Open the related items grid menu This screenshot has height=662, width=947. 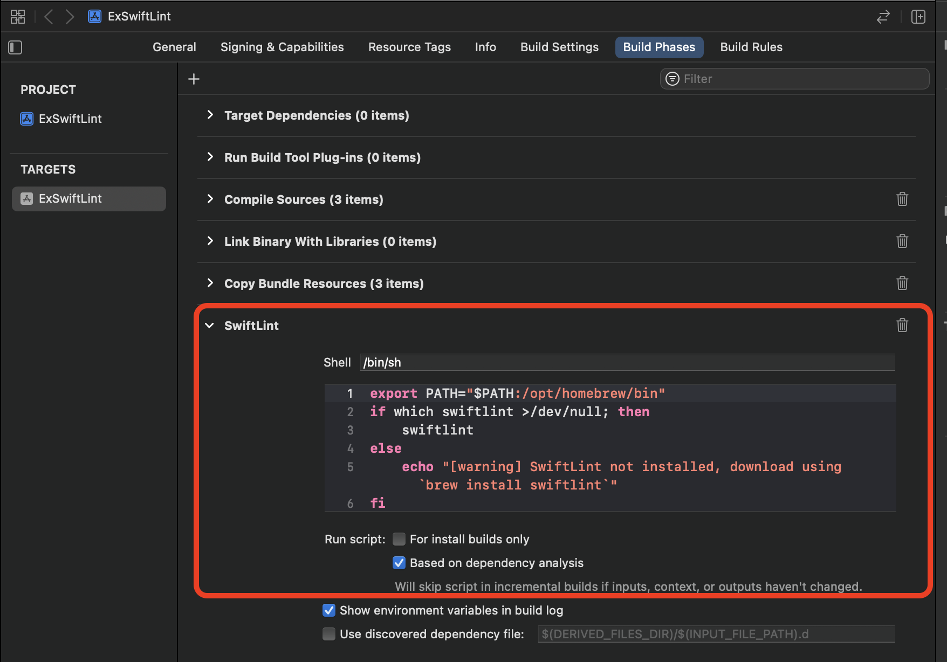17,17
